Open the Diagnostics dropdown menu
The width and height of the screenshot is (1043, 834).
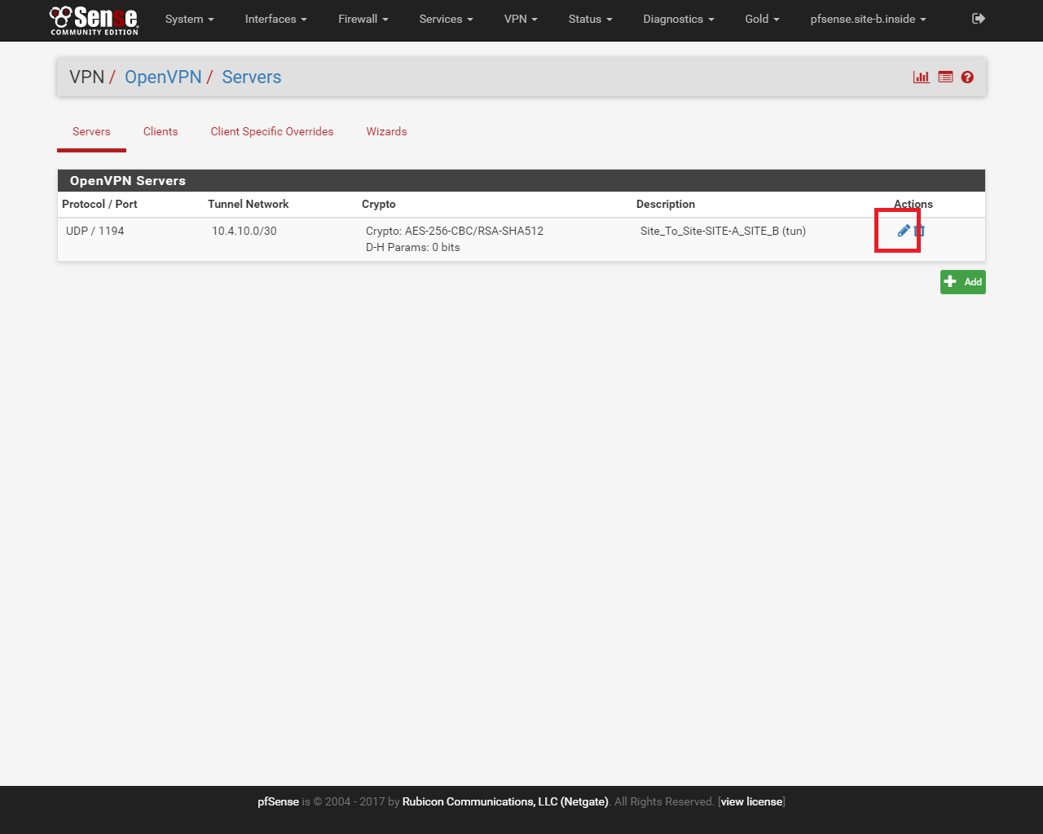point(678,19)
